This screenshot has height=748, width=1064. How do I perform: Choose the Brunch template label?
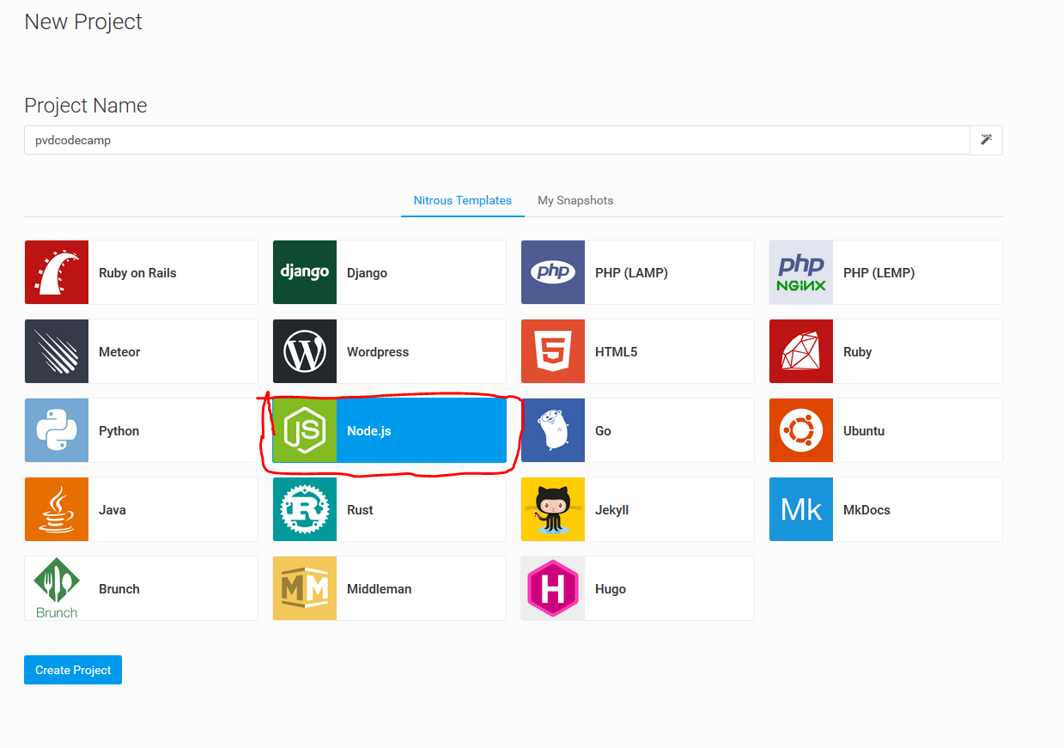click(119, 589)
